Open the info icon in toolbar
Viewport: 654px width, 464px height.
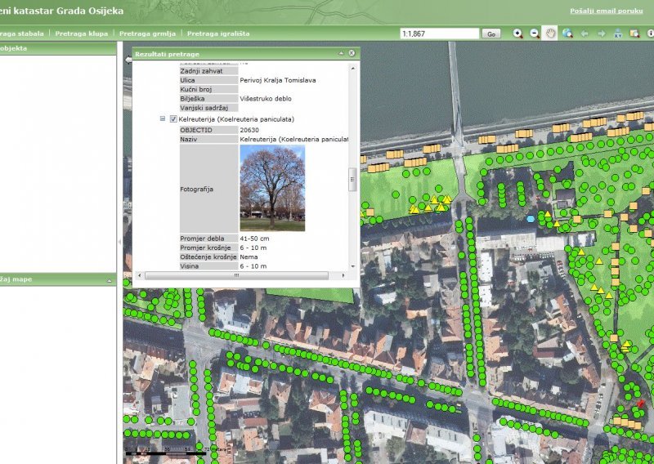[x=650, y=33]
